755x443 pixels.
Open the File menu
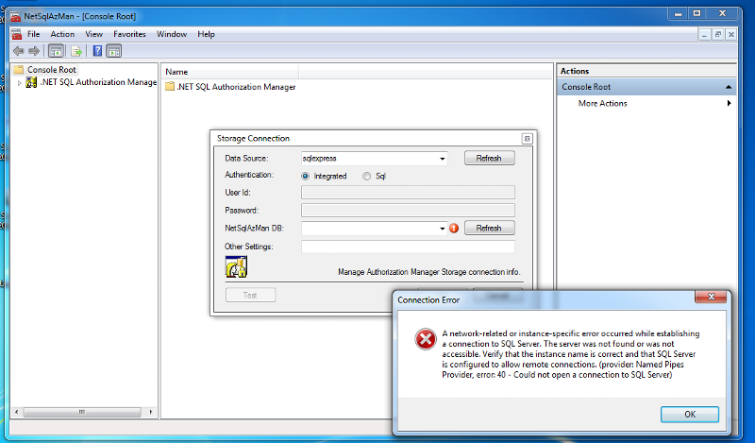pos(34,34)
